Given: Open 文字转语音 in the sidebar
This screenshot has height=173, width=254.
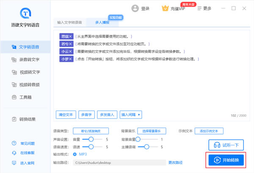Looking at the screenshot, I should click(25, 47).
